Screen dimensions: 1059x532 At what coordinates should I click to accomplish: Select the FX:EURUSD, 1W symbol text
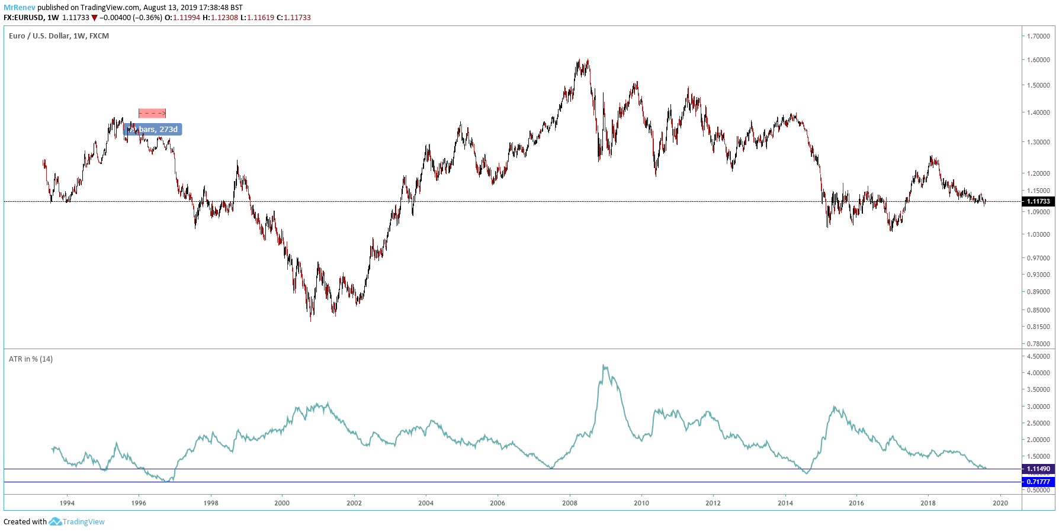pos(31,18)
